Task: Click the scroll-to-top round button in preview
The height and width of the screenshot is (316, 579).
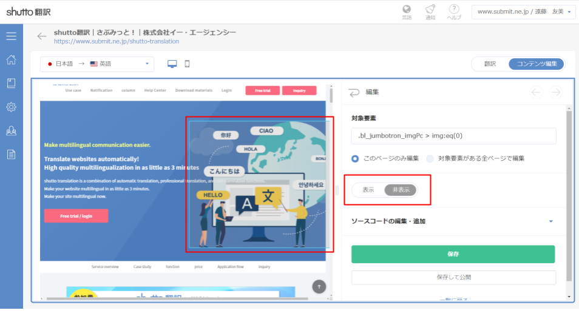Action: (x=319, y=286)
